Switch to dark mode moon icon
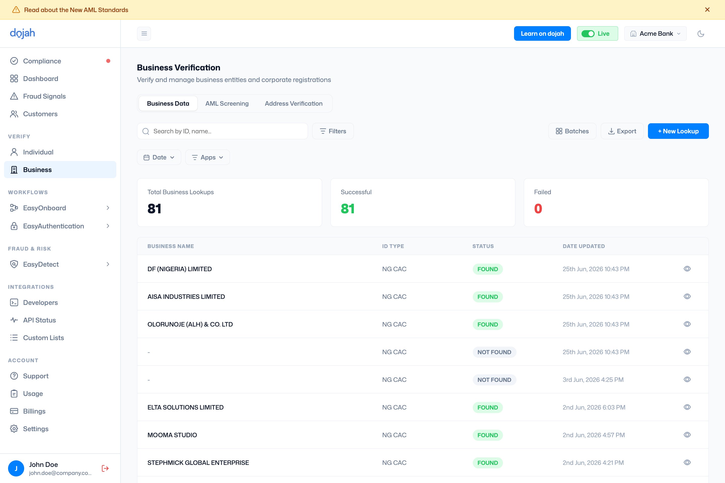725x483 pixels. click(701, 33)
